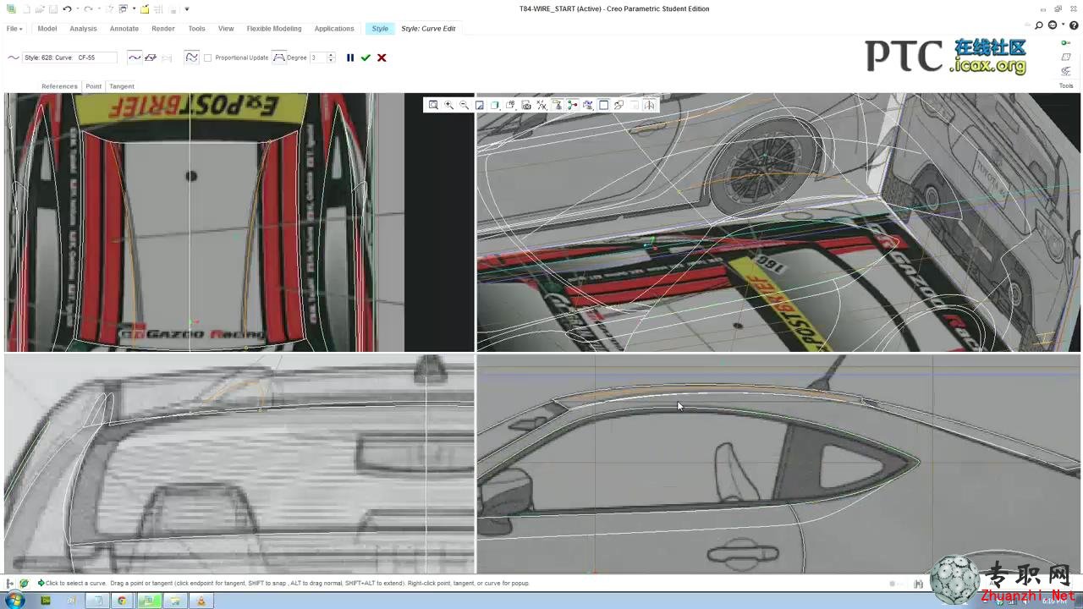Open the quick access toolbar customize arrow
Image resolution: width=1083 pixels, height=609 pixels.
(187, 8)
